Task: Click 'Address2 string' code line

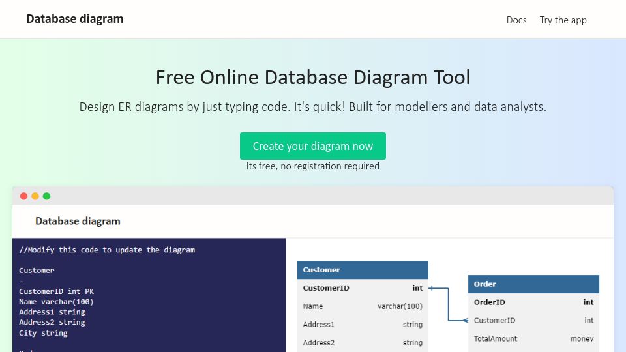Action: coord(52,322)
